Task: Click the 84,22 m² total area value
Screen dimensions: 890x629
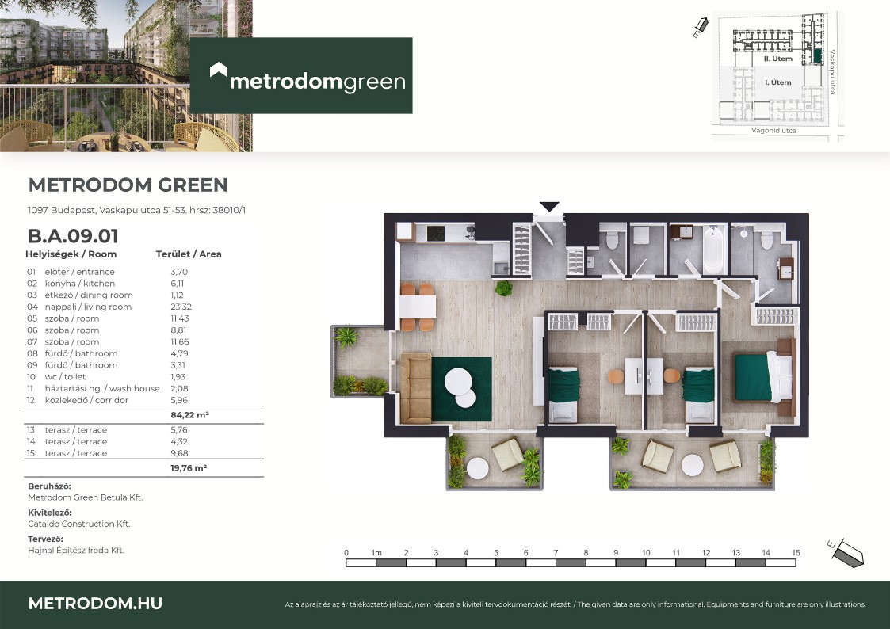Action: coord(189,414)
